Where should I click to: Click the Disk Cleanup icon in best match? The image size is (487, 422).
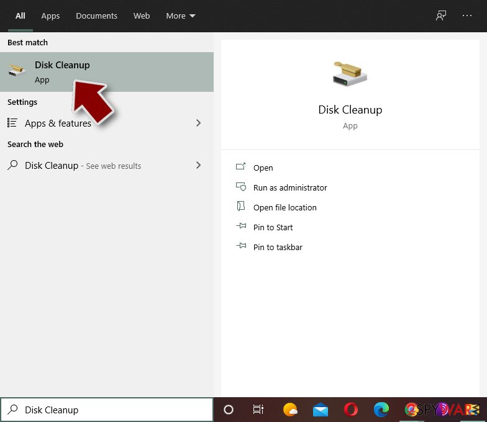click(17, 71)
